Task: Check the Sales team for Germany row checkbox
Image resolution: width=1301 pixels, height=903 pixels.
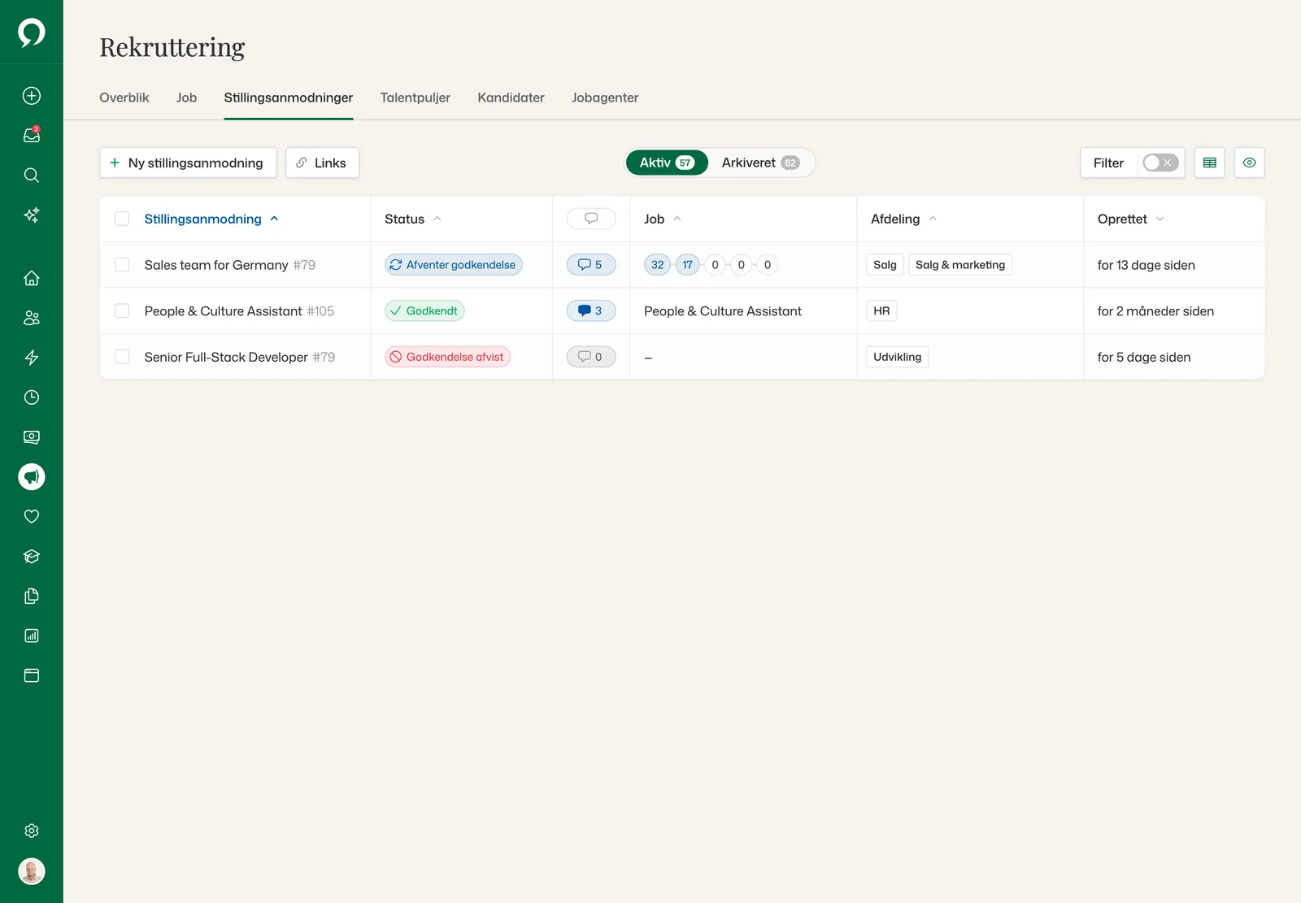Action: (x=122, y=265)
